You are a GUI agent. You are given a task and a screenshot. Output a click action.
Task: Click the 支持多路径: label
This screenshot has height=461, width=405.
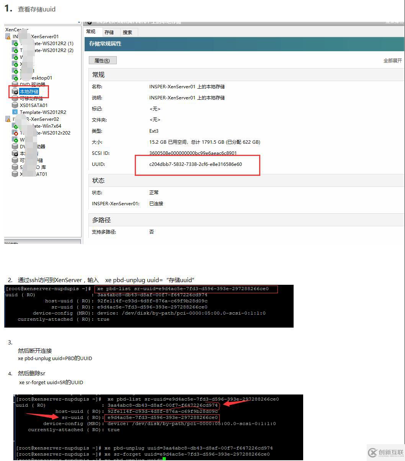point(104,232)
